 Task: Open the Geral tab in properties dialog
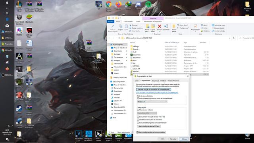coord(137,81)
